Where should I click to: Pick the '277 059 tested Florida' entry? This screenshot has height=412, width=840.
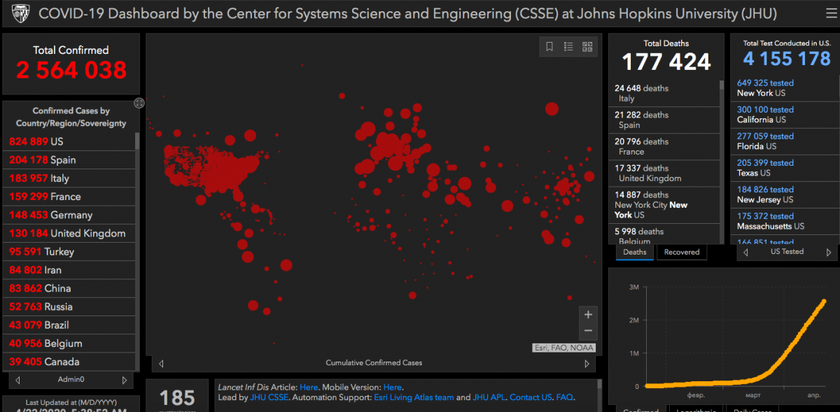(785, 141)
